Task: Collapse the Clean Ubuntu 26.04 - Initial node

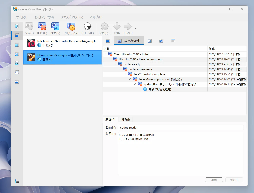Action: 105,54
